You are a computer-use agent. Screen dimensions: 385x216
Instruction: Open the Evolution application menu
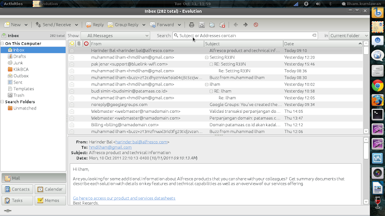point(45,4)
